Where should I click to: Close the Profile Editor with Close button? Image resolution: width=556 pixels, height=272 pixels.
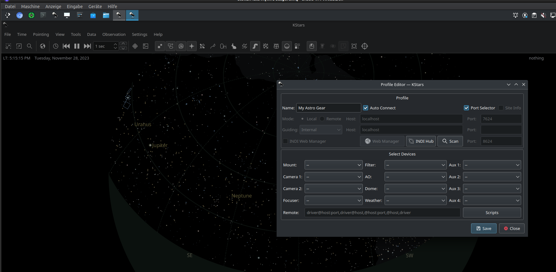[x=512, y=228]
